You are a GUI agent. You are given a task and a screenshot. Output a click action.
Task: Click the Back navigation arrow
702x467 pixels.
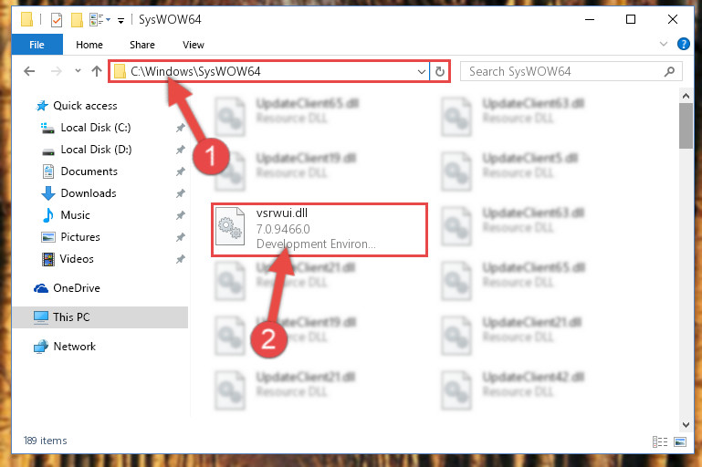click(29, 71)
